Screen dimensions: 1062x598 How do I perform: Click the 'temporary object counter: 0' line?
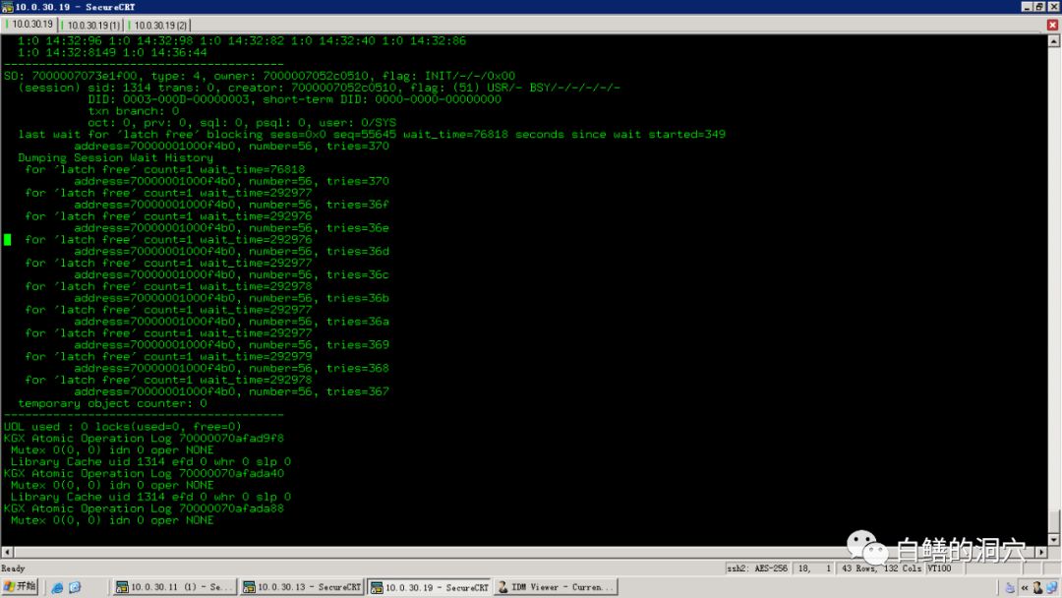coord(112,403)
